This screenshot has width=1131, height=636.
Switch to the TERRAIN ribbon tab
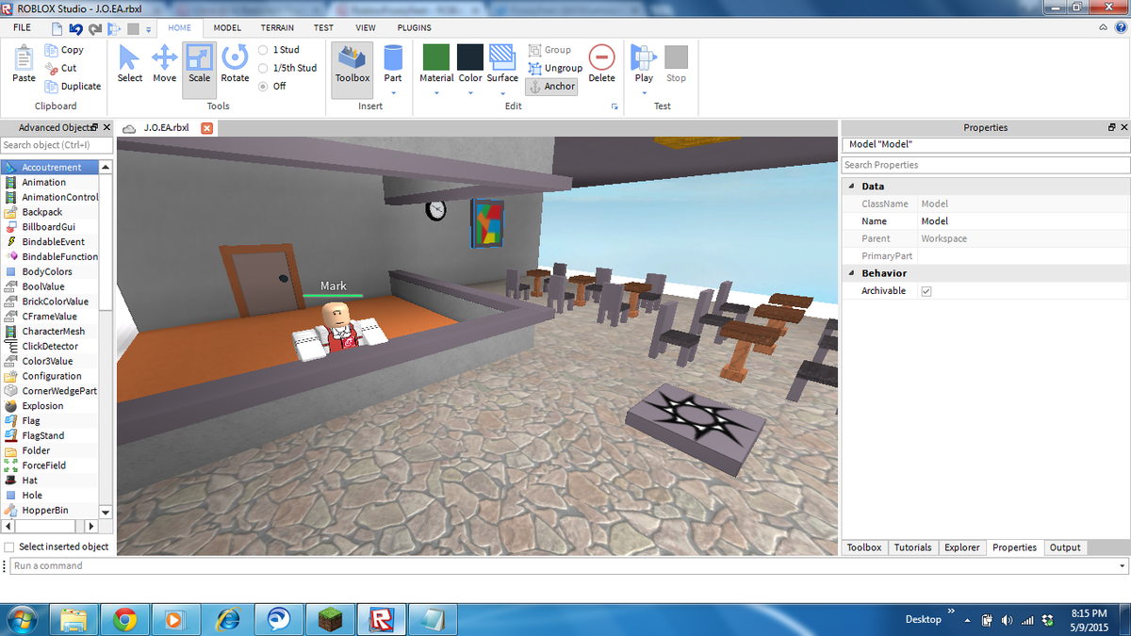pyautogui.click(x=277, y=28)
